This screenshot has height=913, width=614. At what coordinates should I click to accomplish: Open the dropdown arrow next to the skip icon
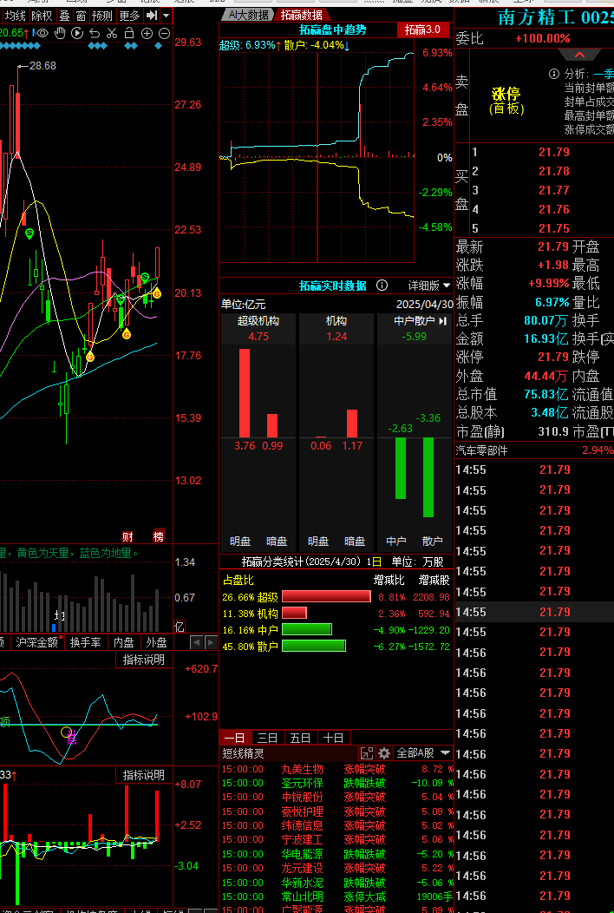[x=166, y=16]
